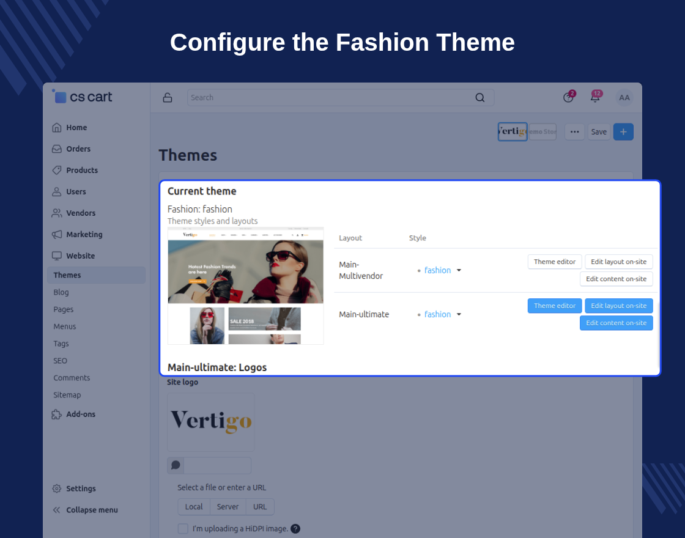
Task: Click the CS-Cart logo
Action: (x=83, y=97)
